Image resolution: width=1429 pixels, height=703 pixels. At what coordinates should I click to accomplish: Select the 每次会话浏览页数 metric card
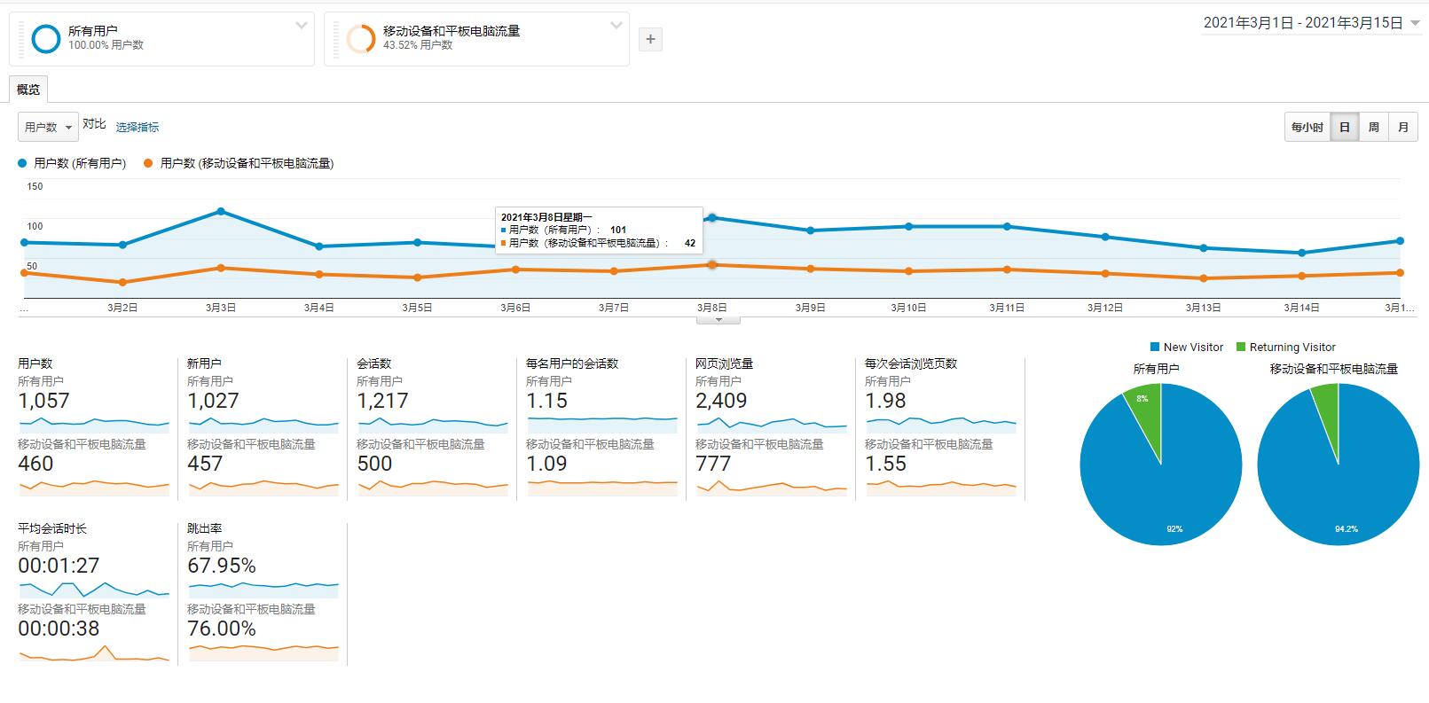[940, 428]
